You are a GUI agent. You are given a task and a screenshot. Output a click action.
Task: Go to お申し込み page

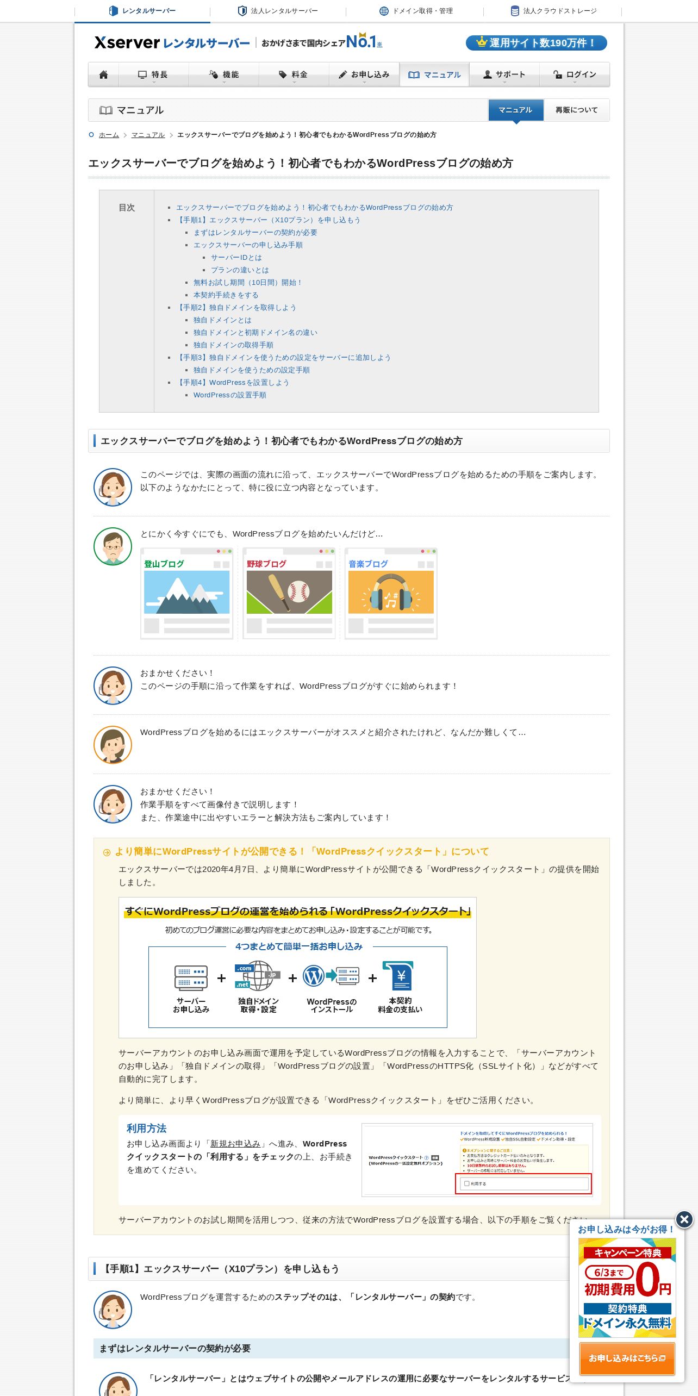364,74
